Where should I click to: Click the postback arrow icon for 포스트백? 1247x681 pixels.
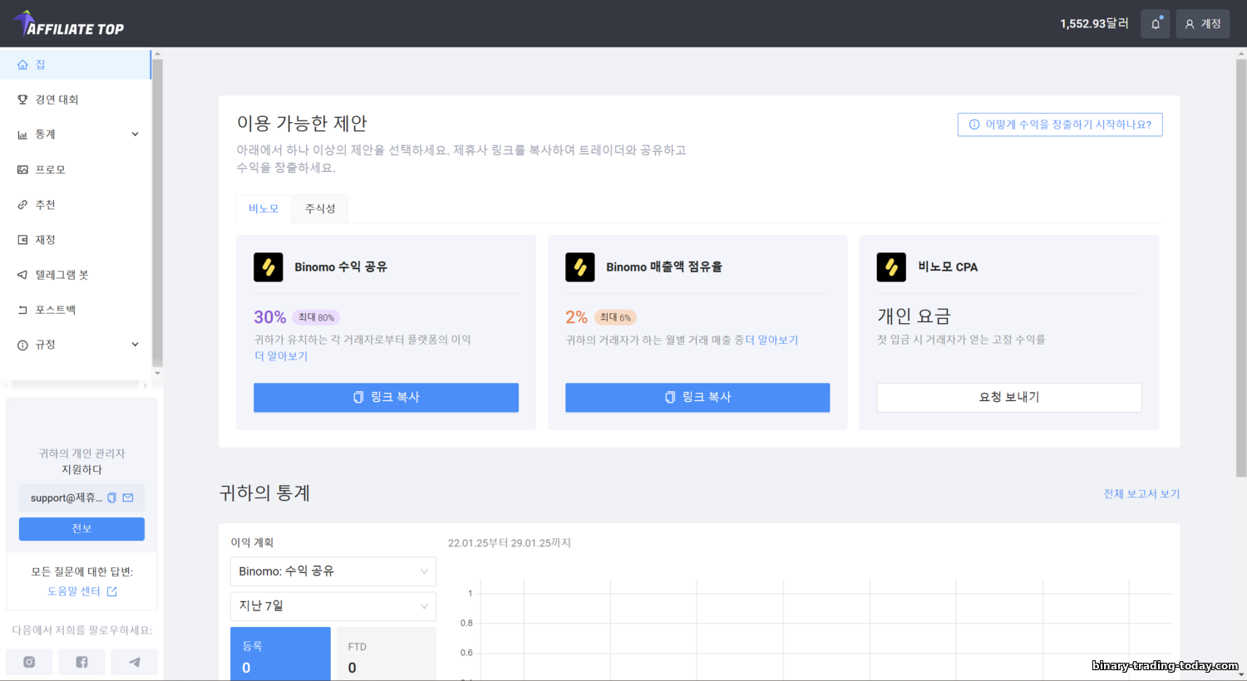click(22, 310)
